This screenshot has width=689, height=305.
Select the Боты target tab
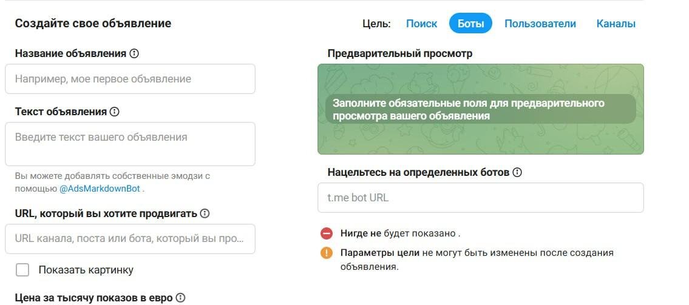pyautogui.click(x=470, y=24)
